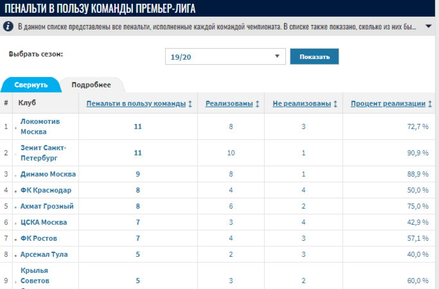Click the # column header

[6, 103]
